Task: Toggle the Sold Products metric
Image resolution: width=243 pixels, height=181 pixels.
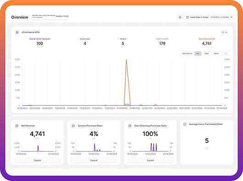Action: point(162,39)
